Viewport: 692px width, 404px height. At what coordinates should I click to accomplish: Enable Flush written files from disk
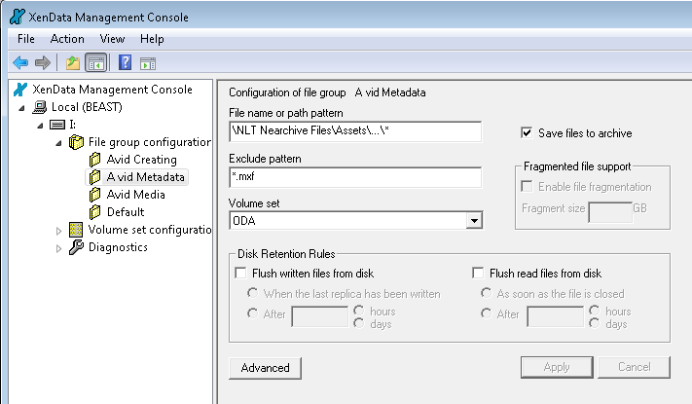(240, 273)
